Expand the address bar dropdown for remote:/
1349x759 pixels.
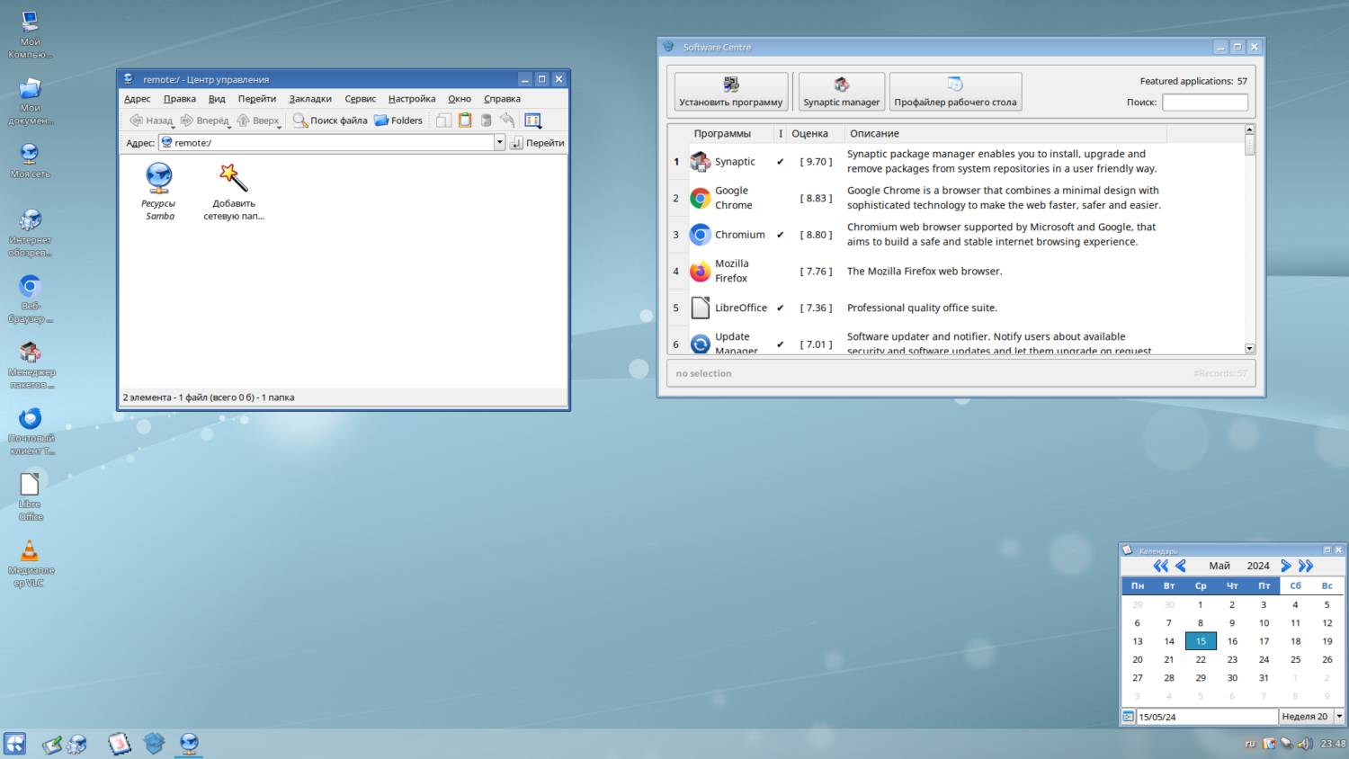click(499, 143)
